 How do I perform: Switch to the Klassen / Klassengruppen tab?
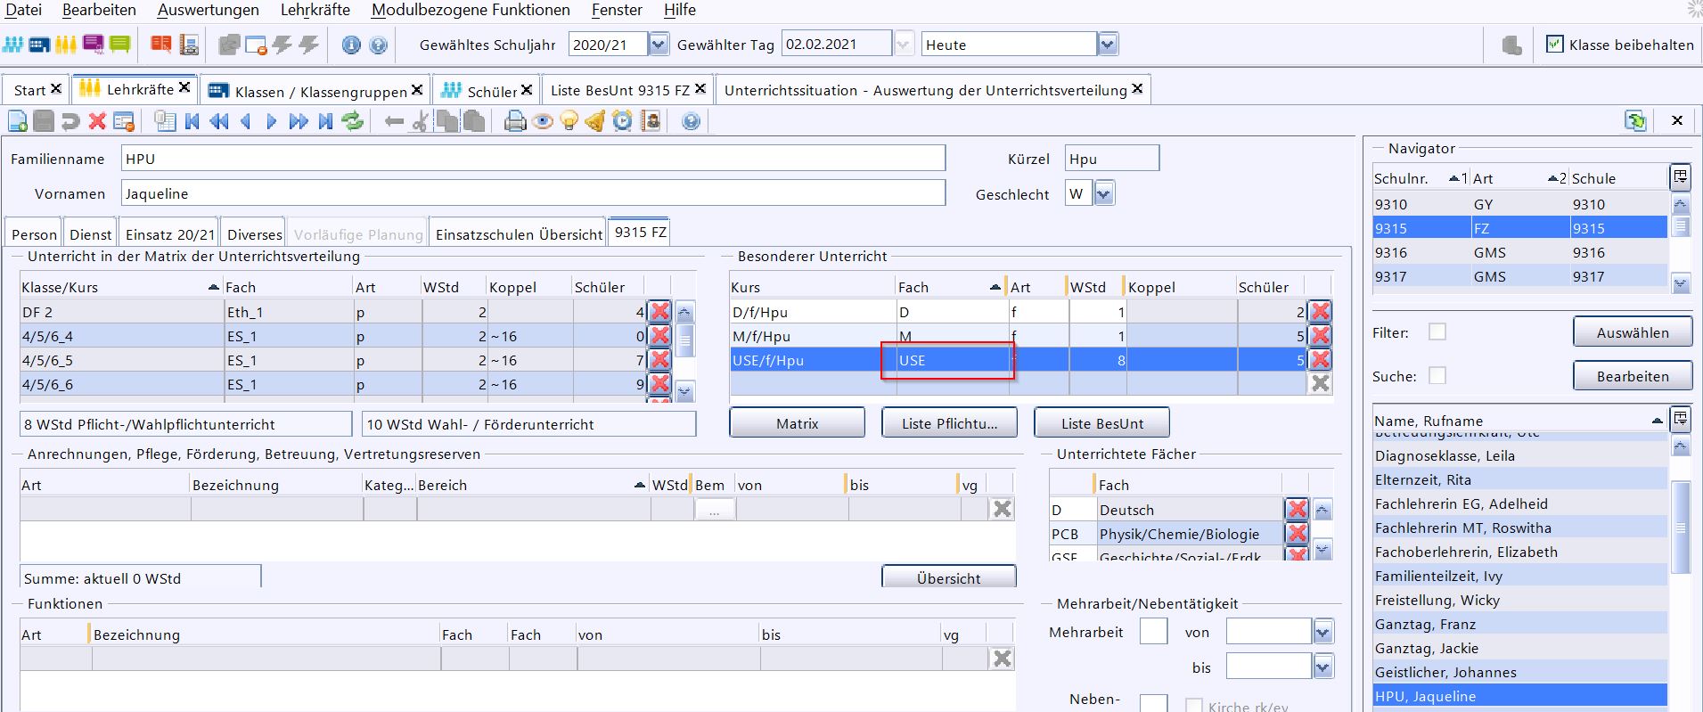[x=315, y=91]
